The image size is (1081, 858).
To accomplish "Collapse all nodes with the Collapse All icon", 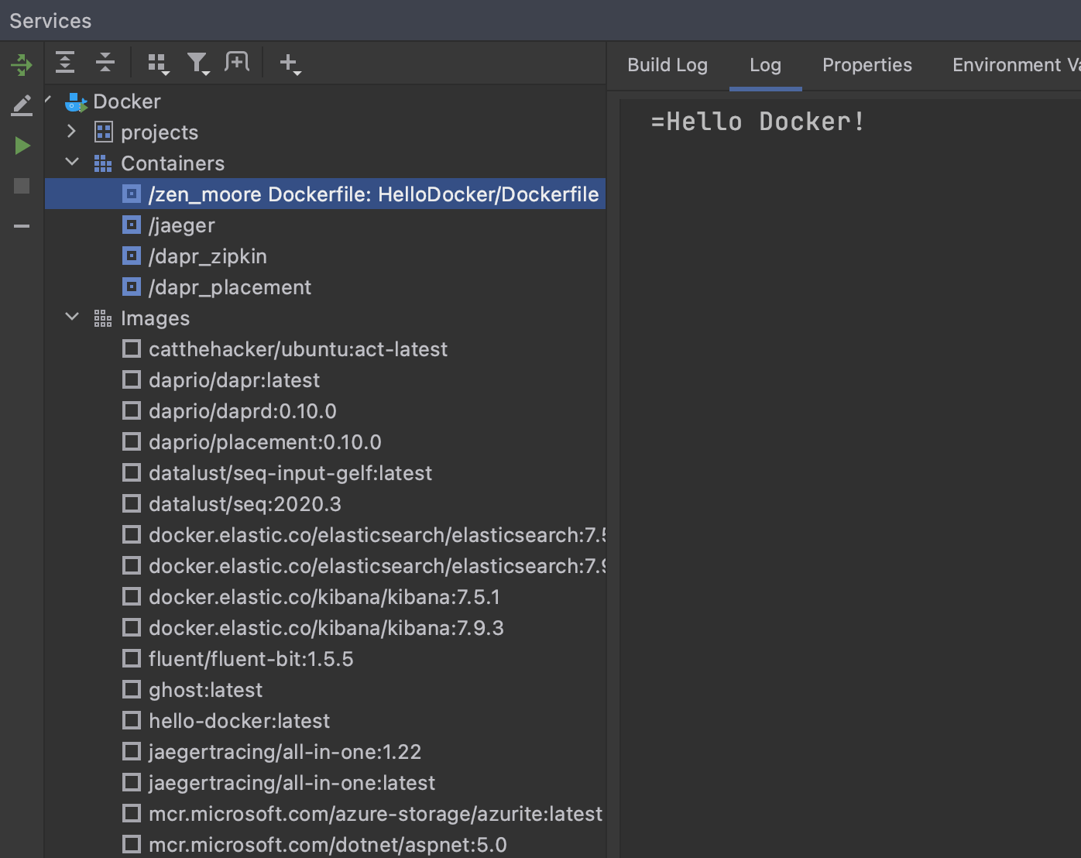I will [105, 62].
